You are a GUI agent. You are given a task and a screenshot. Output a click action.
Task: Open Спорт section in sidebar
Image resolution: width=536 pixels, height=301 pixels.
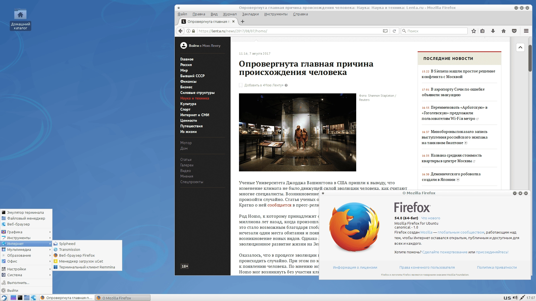(185, 109)
